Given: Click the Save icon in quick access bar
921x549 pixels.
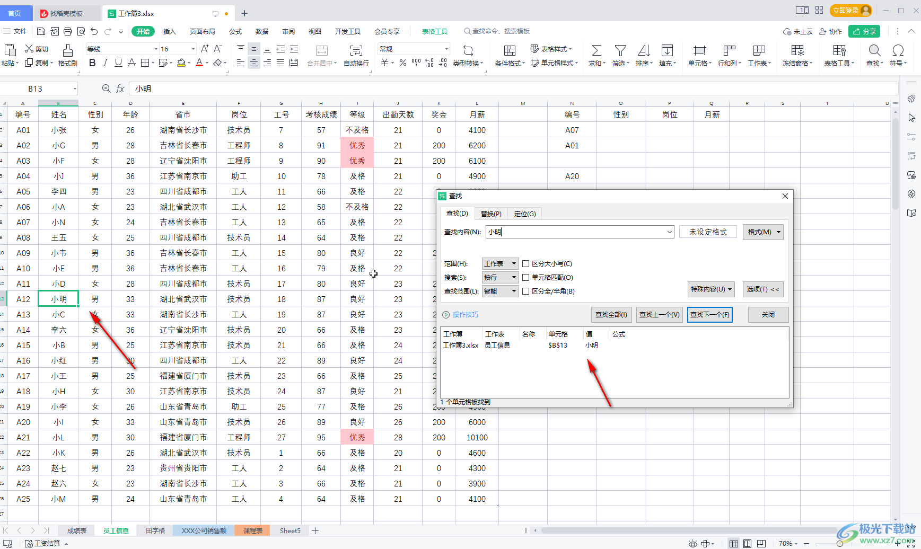Looking at the screenshot, I should point(41,31).
